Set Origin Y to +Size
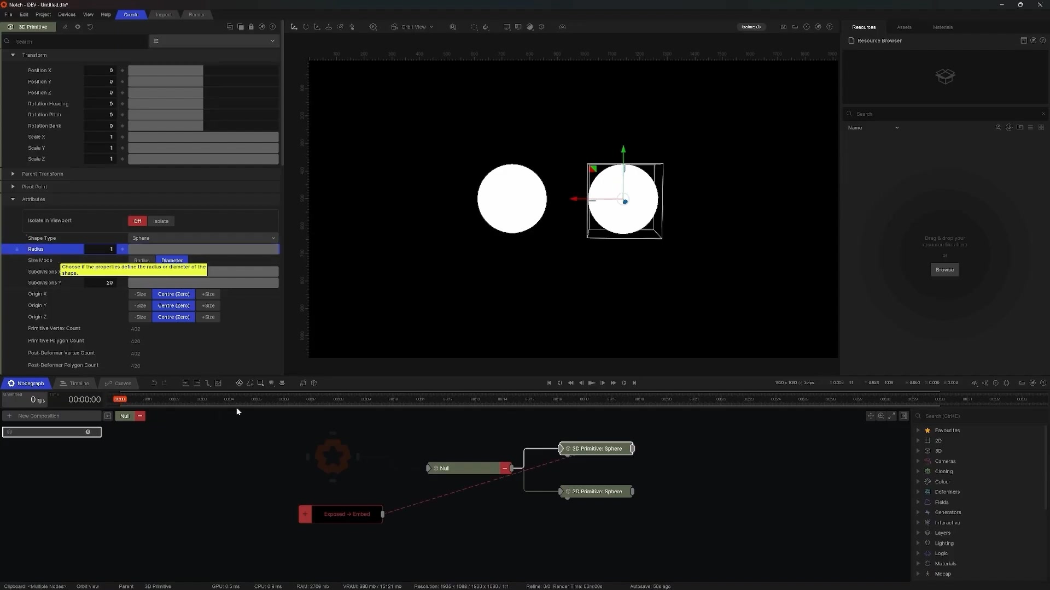Image resolution: width=1050 pixels, height=590 pixels. point(208,306)
